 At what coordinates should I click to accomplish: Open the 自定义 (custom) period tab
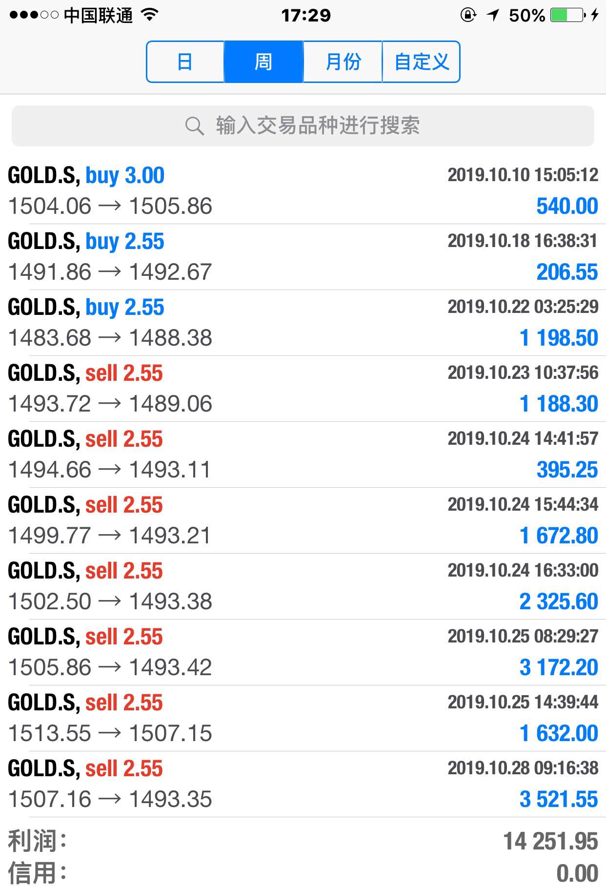point(421,62)
